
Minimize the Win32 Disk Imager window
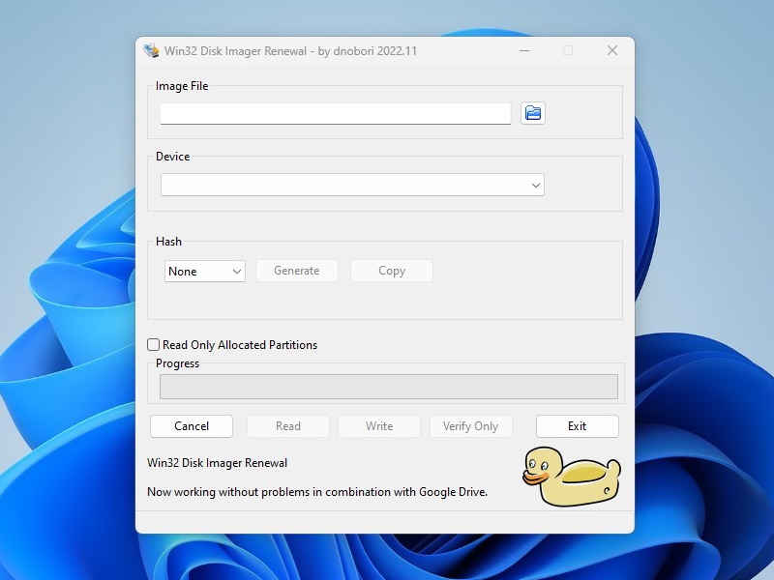523,50
